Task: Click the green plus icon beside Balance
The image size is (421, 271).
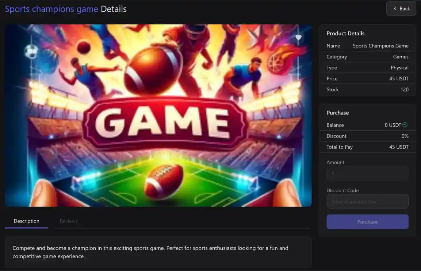Action: pyautogui.click(x=405, y=125)
